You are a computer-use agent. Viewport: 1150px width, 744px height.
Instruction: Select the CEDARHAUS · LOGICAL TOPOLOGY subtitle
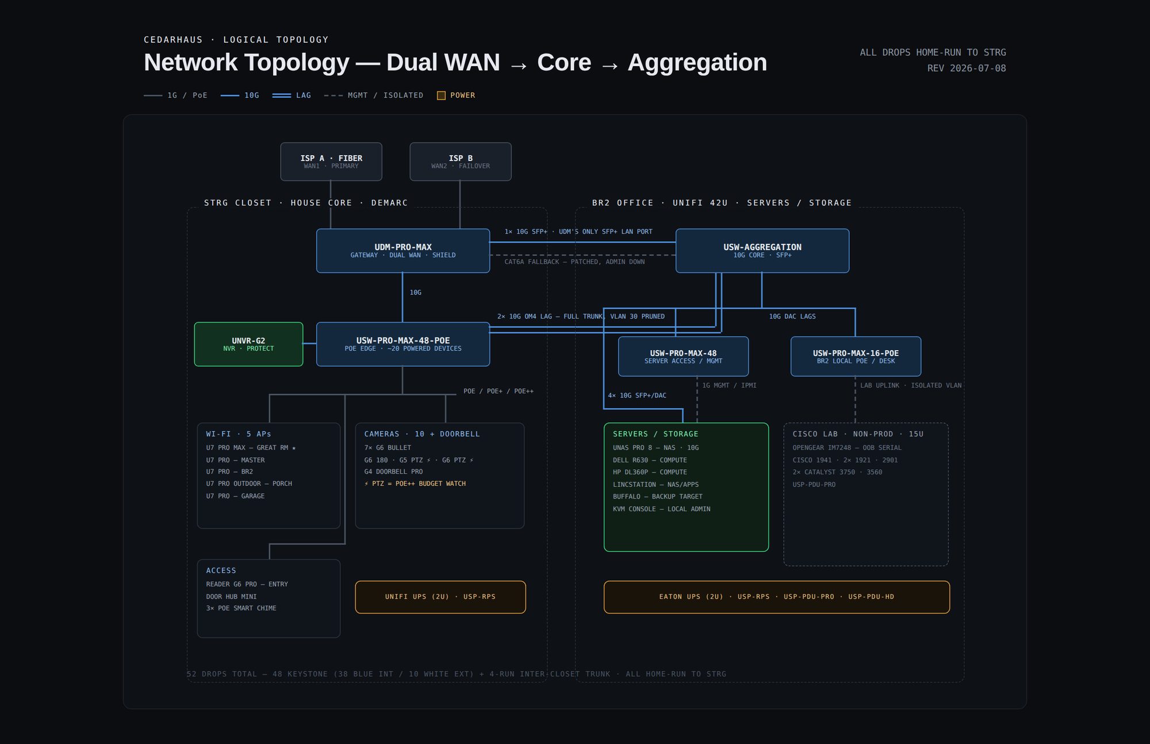pos(236,40)
